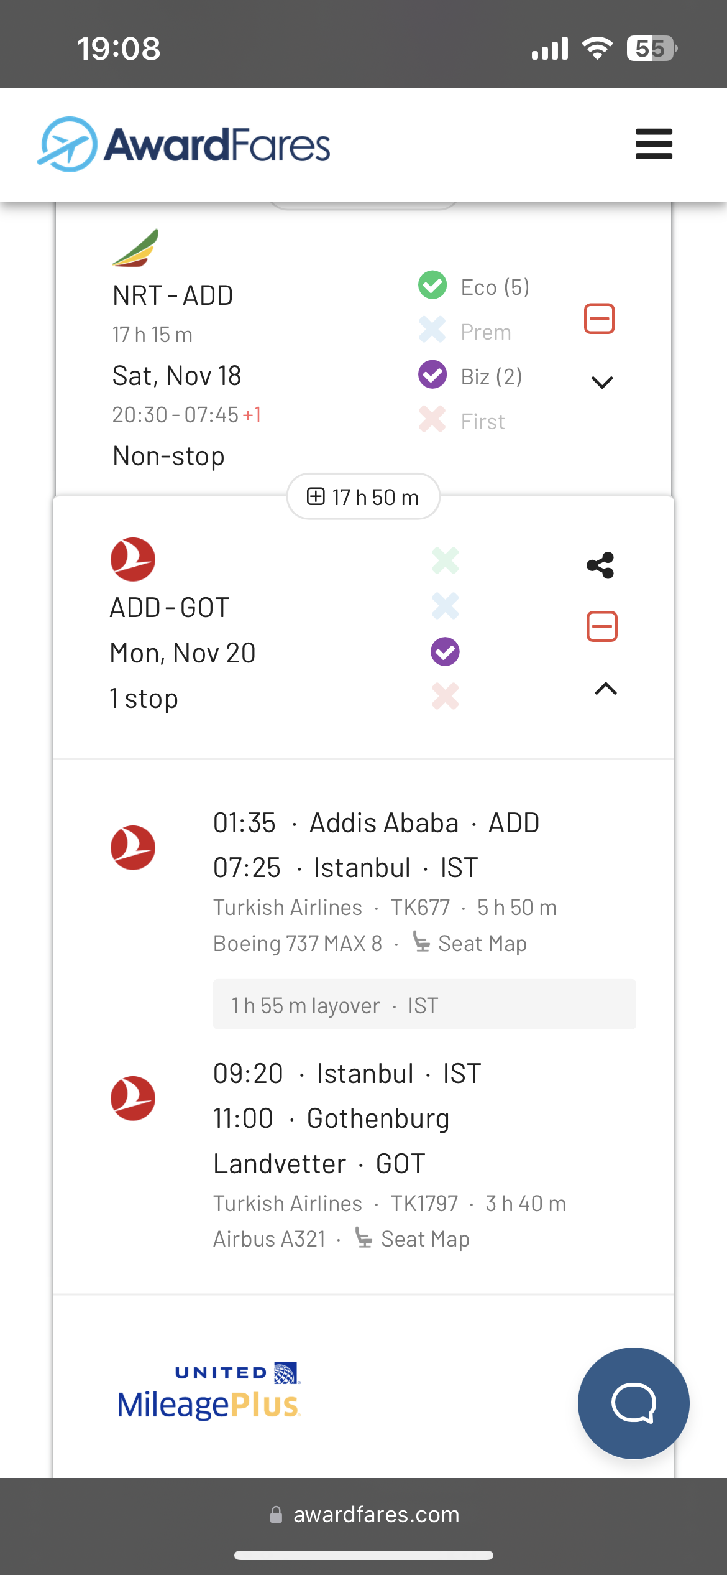Open Seat Map for TK1797

coord(413,1239)
